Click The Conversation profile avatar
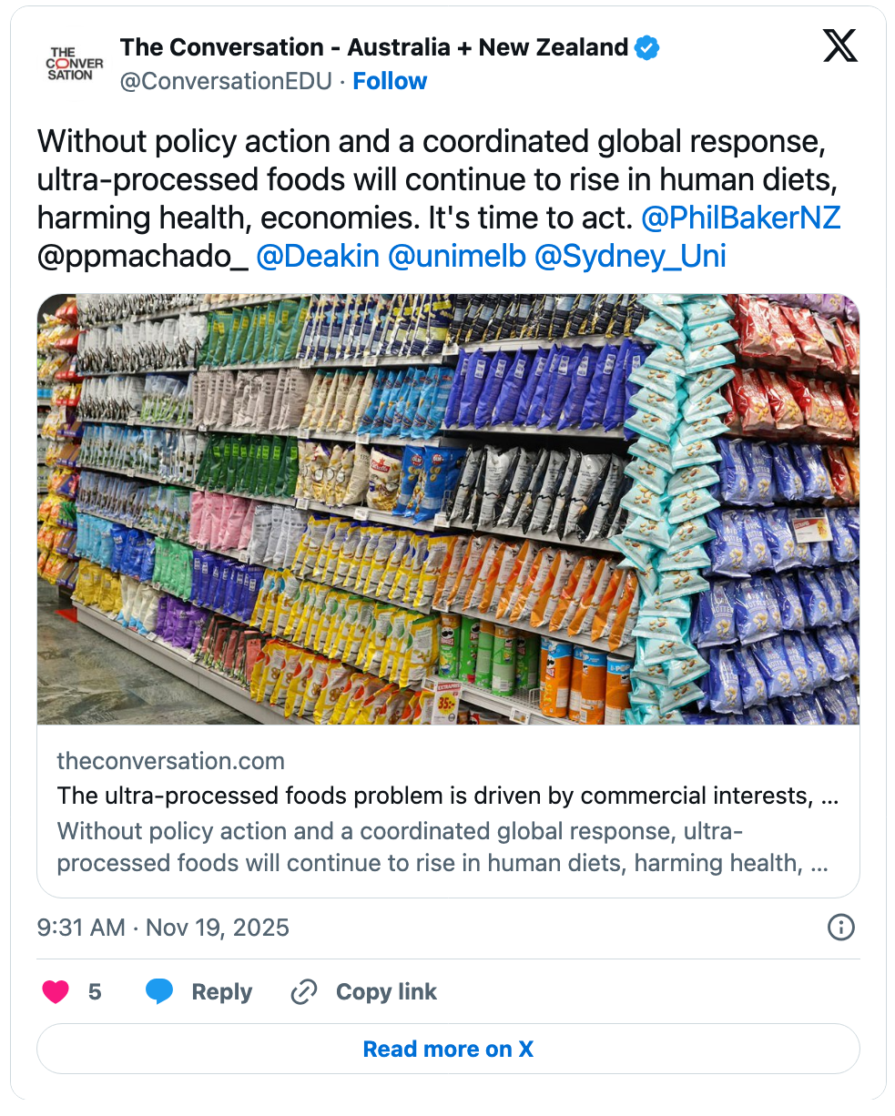The width and height of the screenshot is (895, 1116). [75, 64]
